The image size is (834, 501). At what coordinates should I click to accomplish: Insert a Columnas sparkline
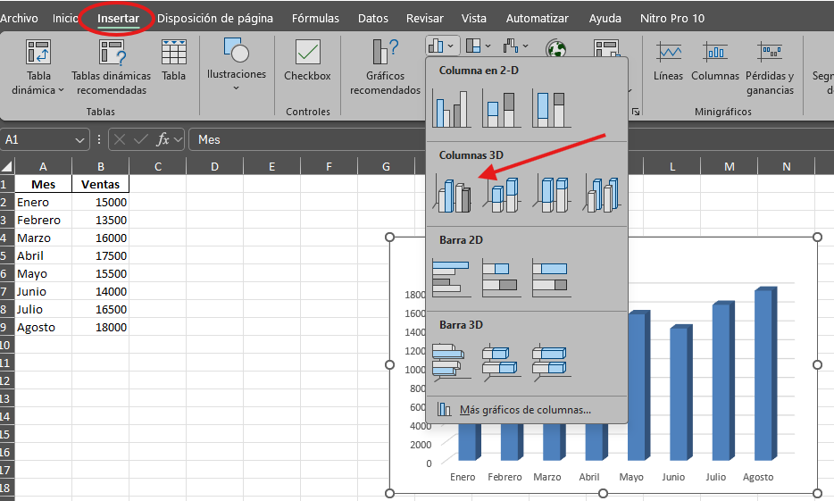click(715, 61)
